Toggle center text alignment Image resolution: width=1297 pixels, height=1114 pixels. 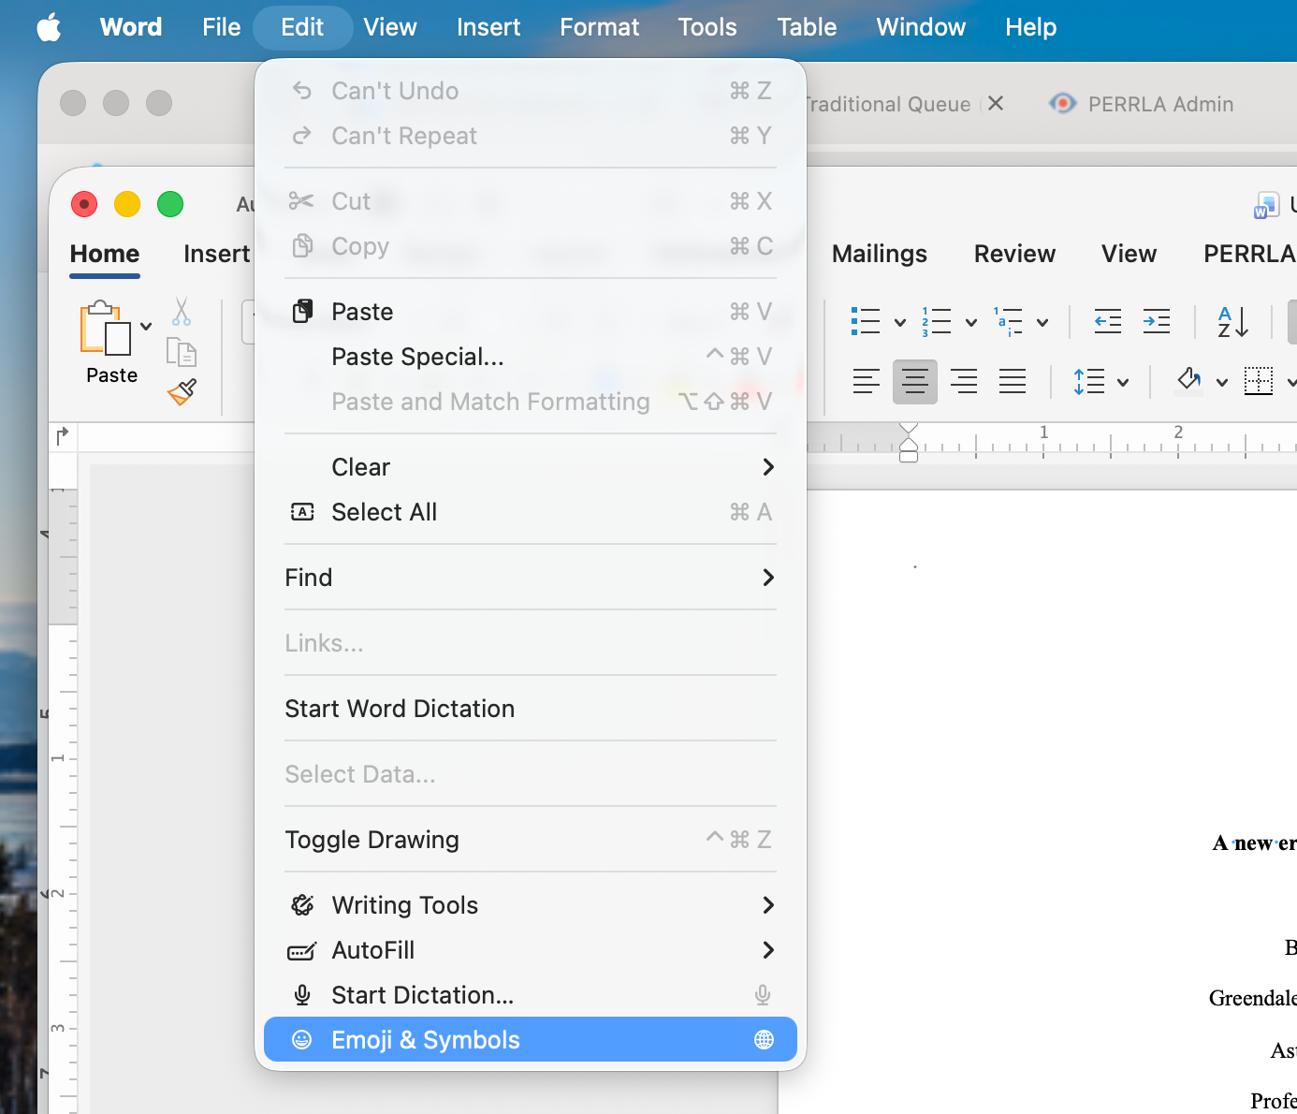tap(915, 381)
